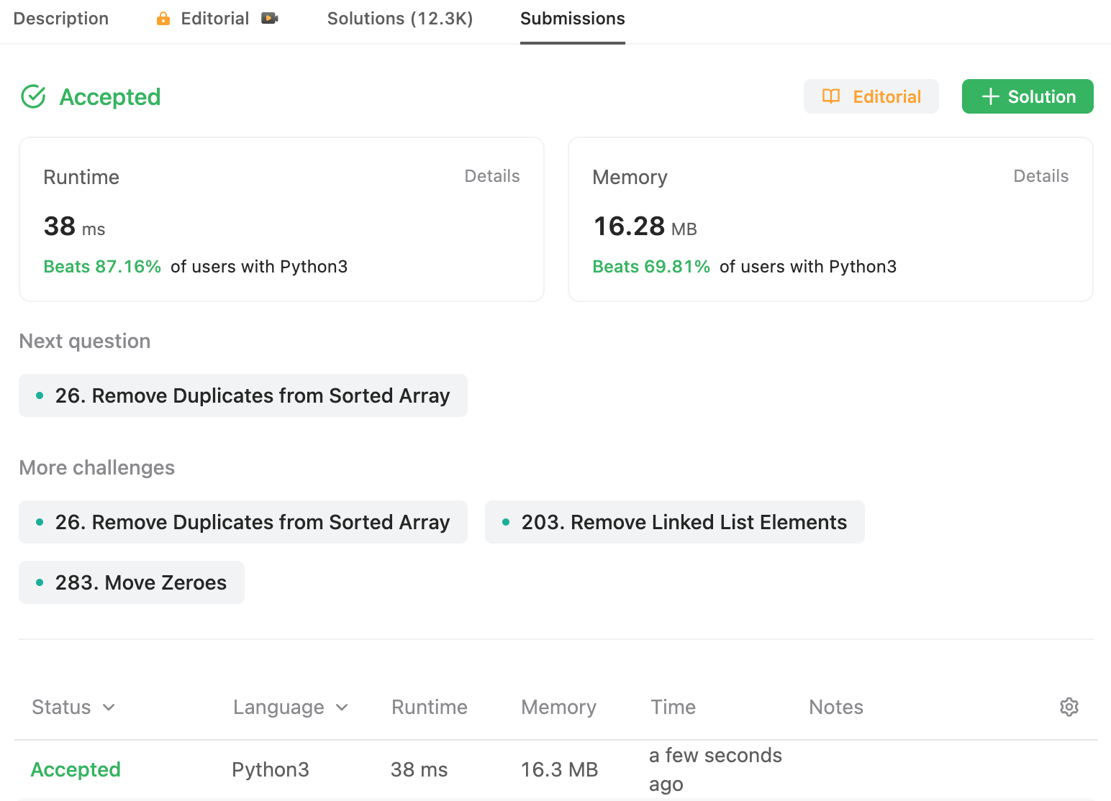Expand the Status column filter dropdown
Viewport: 1111px width, 801px height.
109,708
